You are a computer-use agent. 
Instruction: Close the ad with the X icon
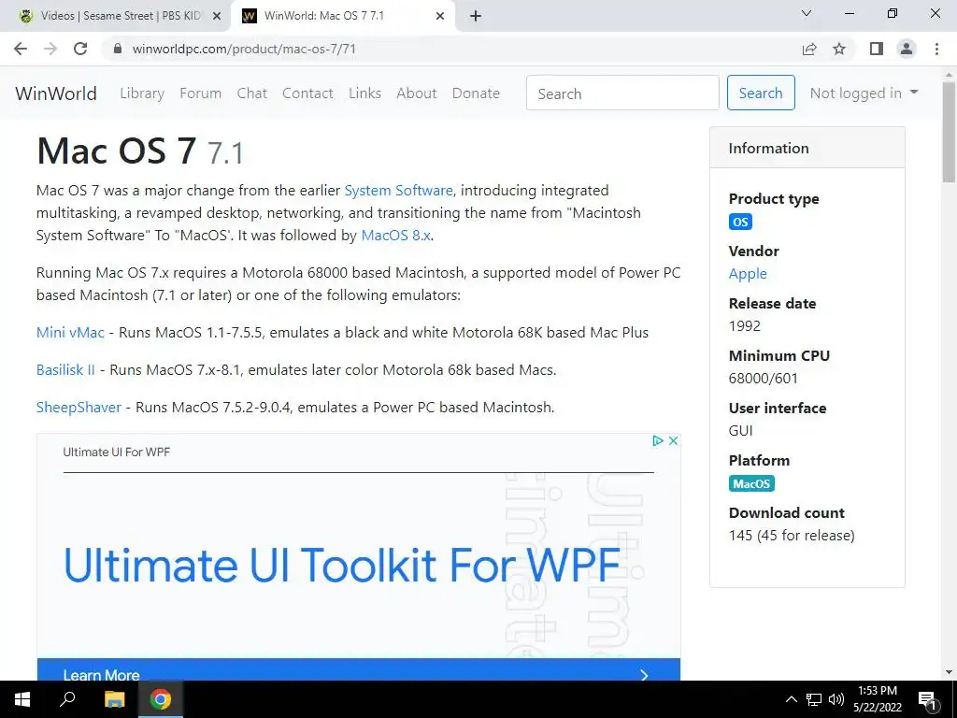pyautogui.click(x=673, y=441)
